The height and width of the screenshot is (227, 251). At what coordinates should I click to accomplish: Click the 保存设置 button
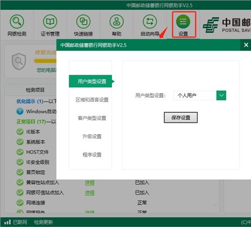tap(180, 117)
